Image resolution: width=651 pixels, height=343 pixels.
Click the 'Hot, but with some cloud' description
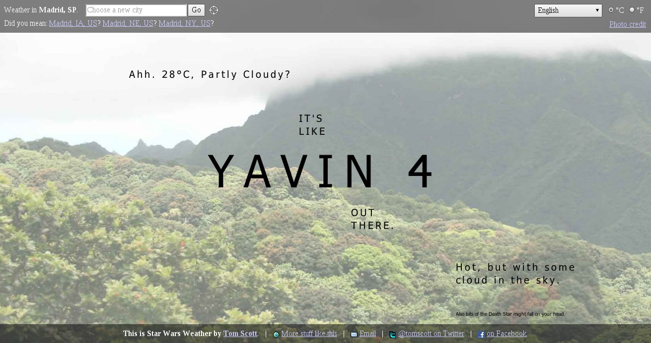point(515,274)
